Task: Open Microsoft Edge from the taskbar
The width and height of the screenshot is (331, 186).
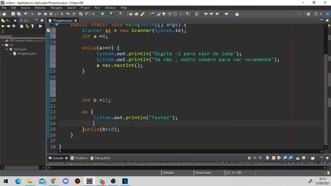Action: pos(18,181)
